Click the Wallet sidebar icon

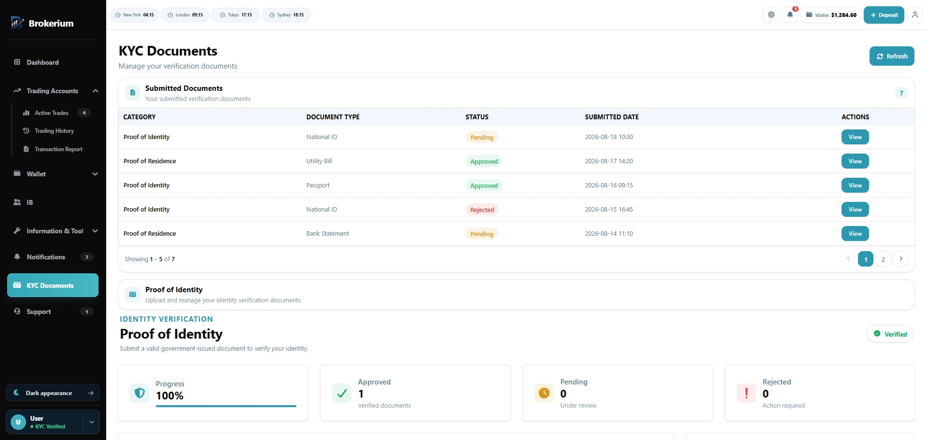(x=17, y=174)
